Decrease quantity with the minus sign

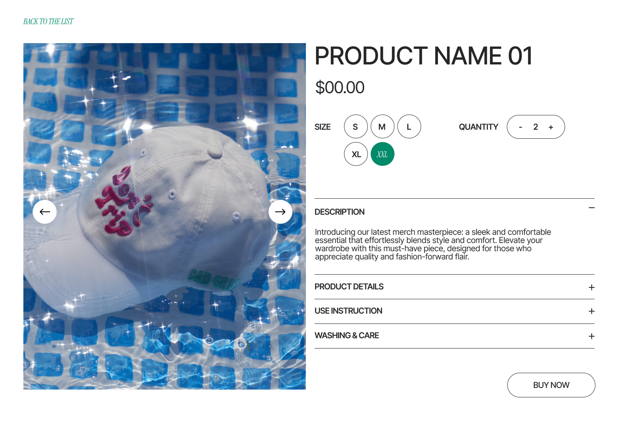[520, 127]
